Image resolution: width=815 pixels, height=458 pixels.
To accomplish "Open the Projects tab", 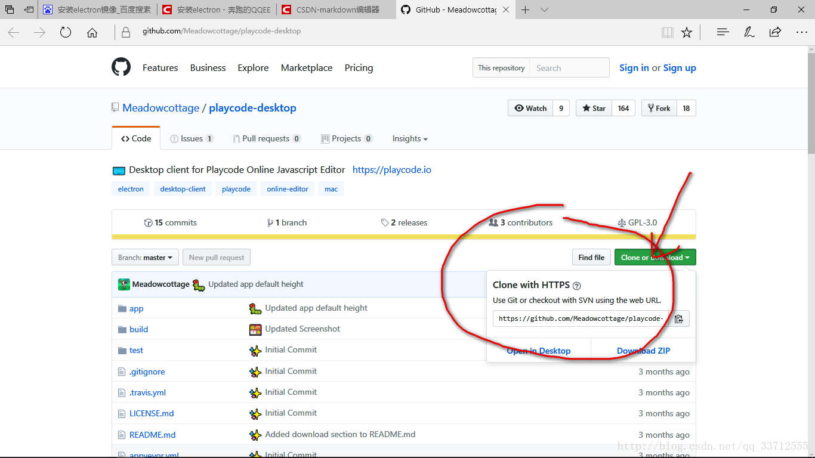I will [347, 138].
